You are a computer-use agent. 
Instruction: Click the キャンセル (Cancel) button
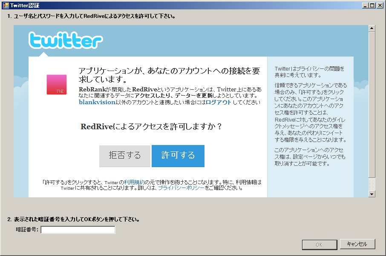tap(357, 244)
